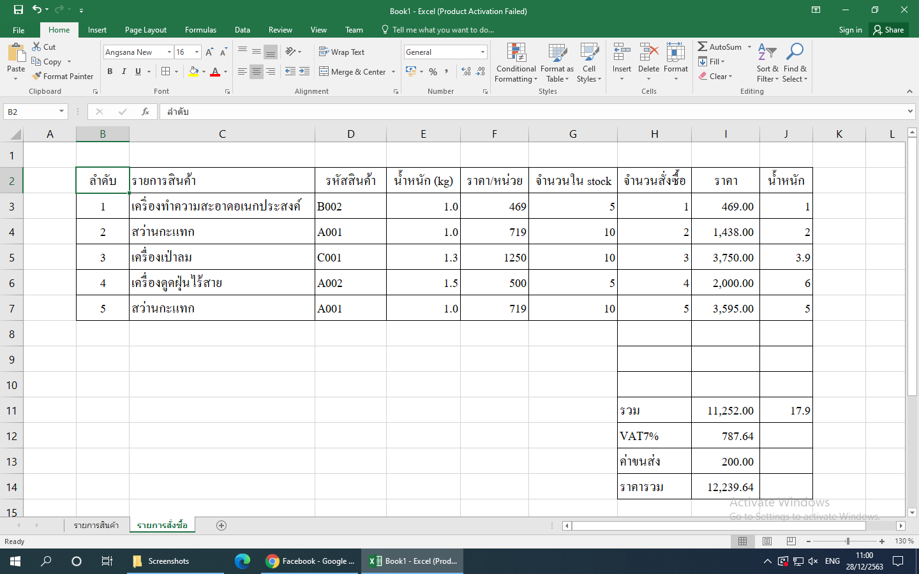Switch to รายการสินค้า sheet tab
Screen dimensions: 919x574
(96, 526)
